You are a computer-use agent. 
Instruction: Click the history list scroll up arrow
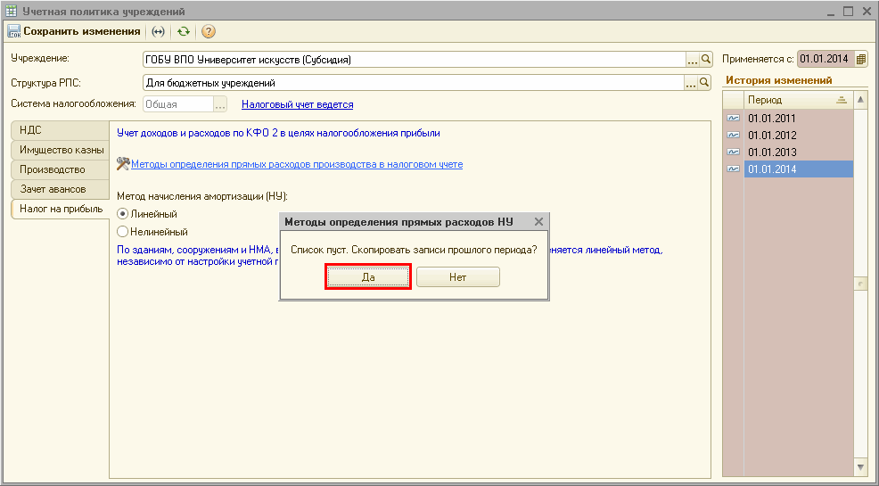click(861, 100)
